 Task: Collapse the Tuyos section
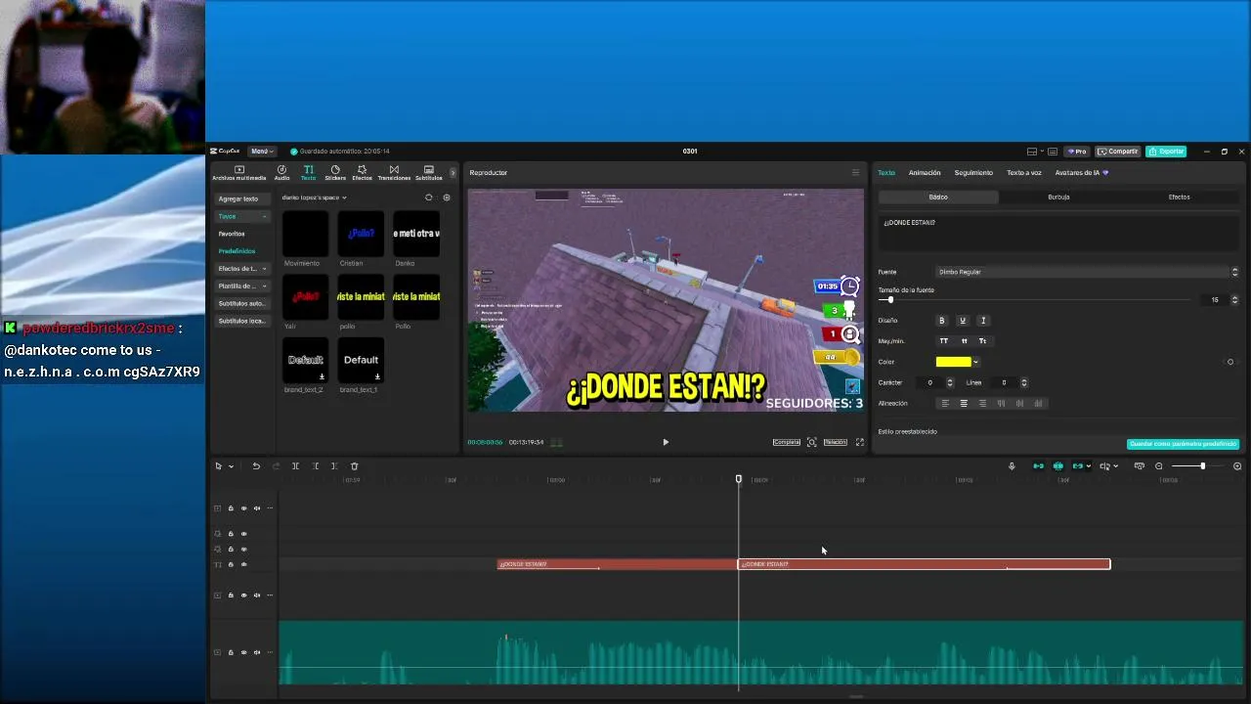coord(264,216)
